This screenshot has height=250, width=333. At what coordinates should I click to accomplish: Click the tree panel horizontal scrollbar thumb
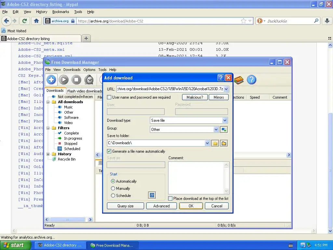pos(67,219)
